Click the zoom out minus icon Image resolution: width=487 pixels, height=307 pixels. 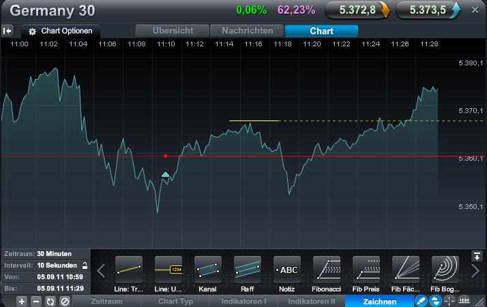(x=36, y=301)
